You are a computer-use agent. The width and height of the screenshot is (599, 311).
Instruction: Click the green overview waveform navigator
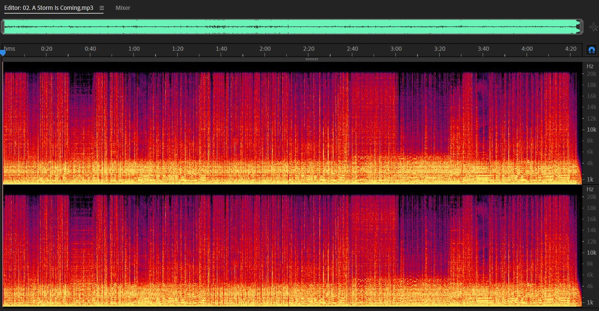pyautogui.click(x=292, y=27)
